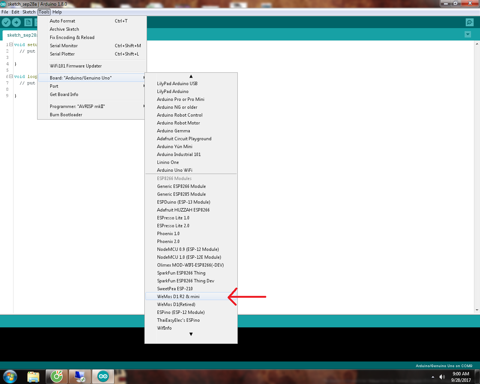Open Serial Monitor from the Tools menu
The height and width of the screenshot is (384, 480).
(x=92, y=46)
